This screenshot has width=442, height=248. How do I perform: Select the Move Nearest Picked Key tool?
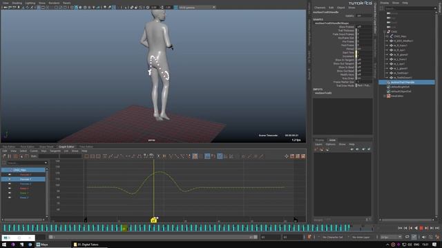pos(4,156)
